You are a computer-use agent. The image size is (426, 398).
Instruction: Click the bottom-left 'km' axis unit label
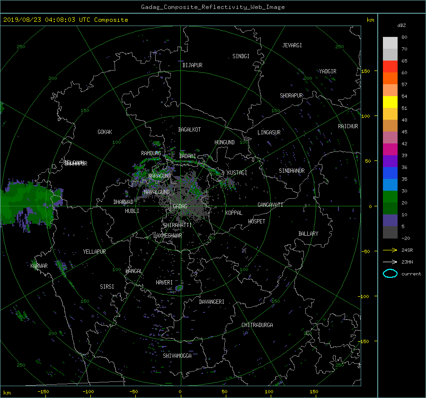[7, 393]
